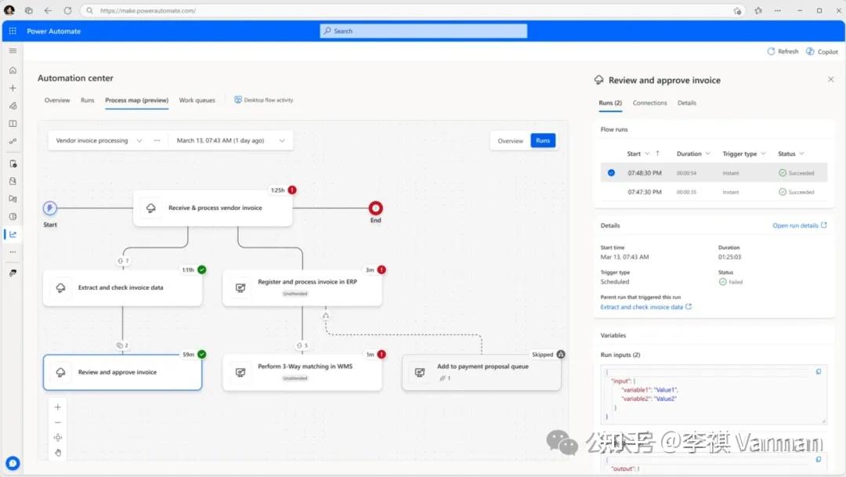Open the Microsoft 365 app launcher
Viewport: 846px width, 477px height.
12,31
